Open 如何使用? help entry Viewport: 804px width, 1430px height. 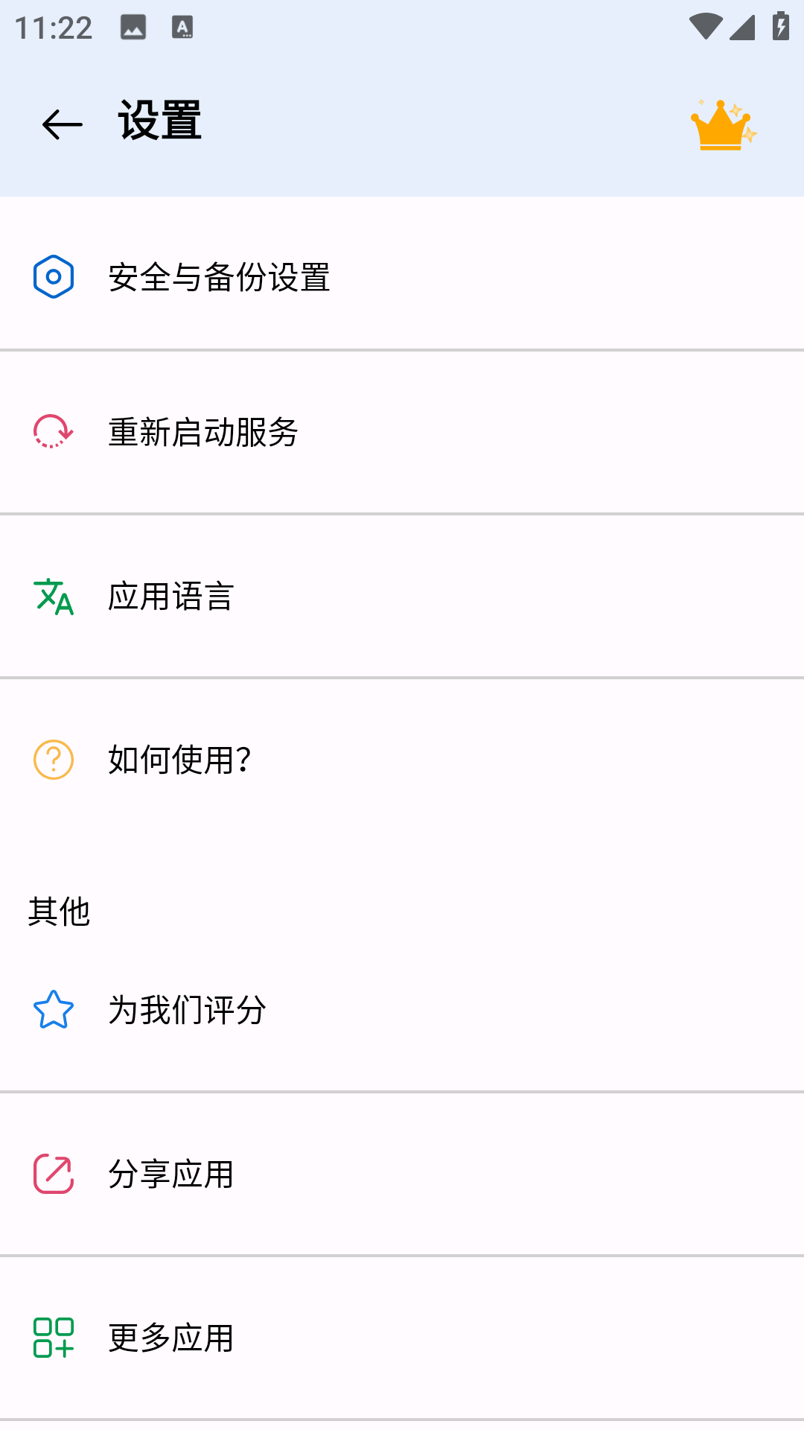click(179, 760)
